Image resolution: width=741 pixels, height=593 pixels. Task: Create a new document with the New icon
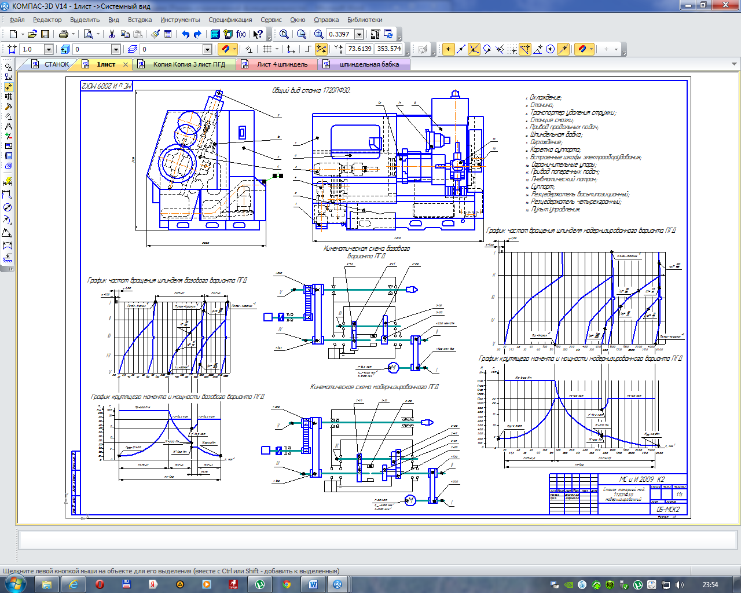click(13, 34)
